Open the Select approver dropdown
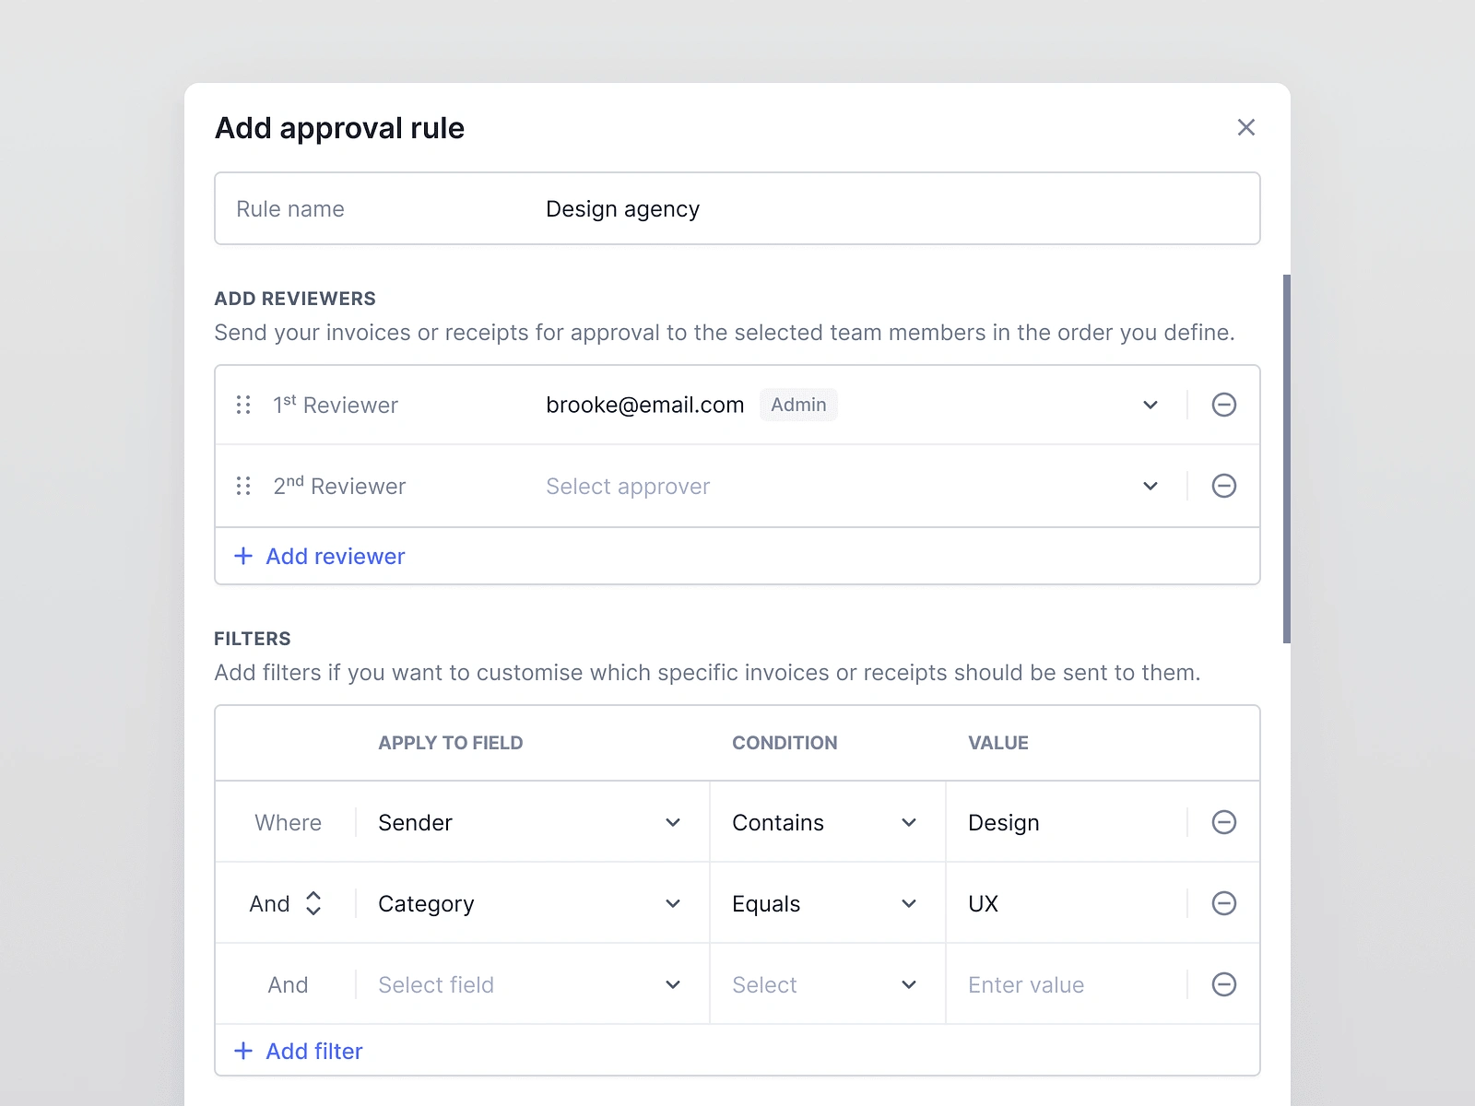 click(x=1150, y=486)
